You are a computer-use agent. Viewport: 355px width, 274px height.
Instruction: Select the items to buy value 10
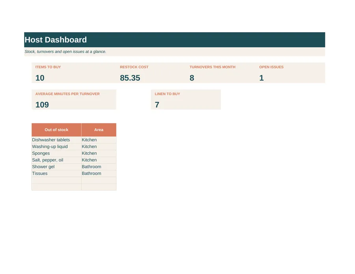point(40,78)
